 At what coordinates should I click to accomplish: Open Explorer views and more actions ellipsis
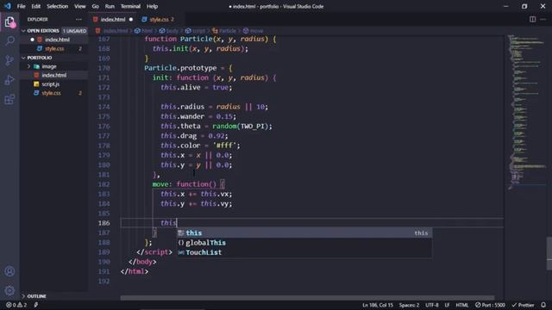(x=78, y=19)
